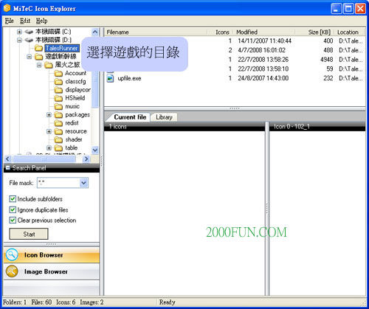The image size is (369, 309).
Task: Select the resource folder in tree
Action: coord(76,131)
